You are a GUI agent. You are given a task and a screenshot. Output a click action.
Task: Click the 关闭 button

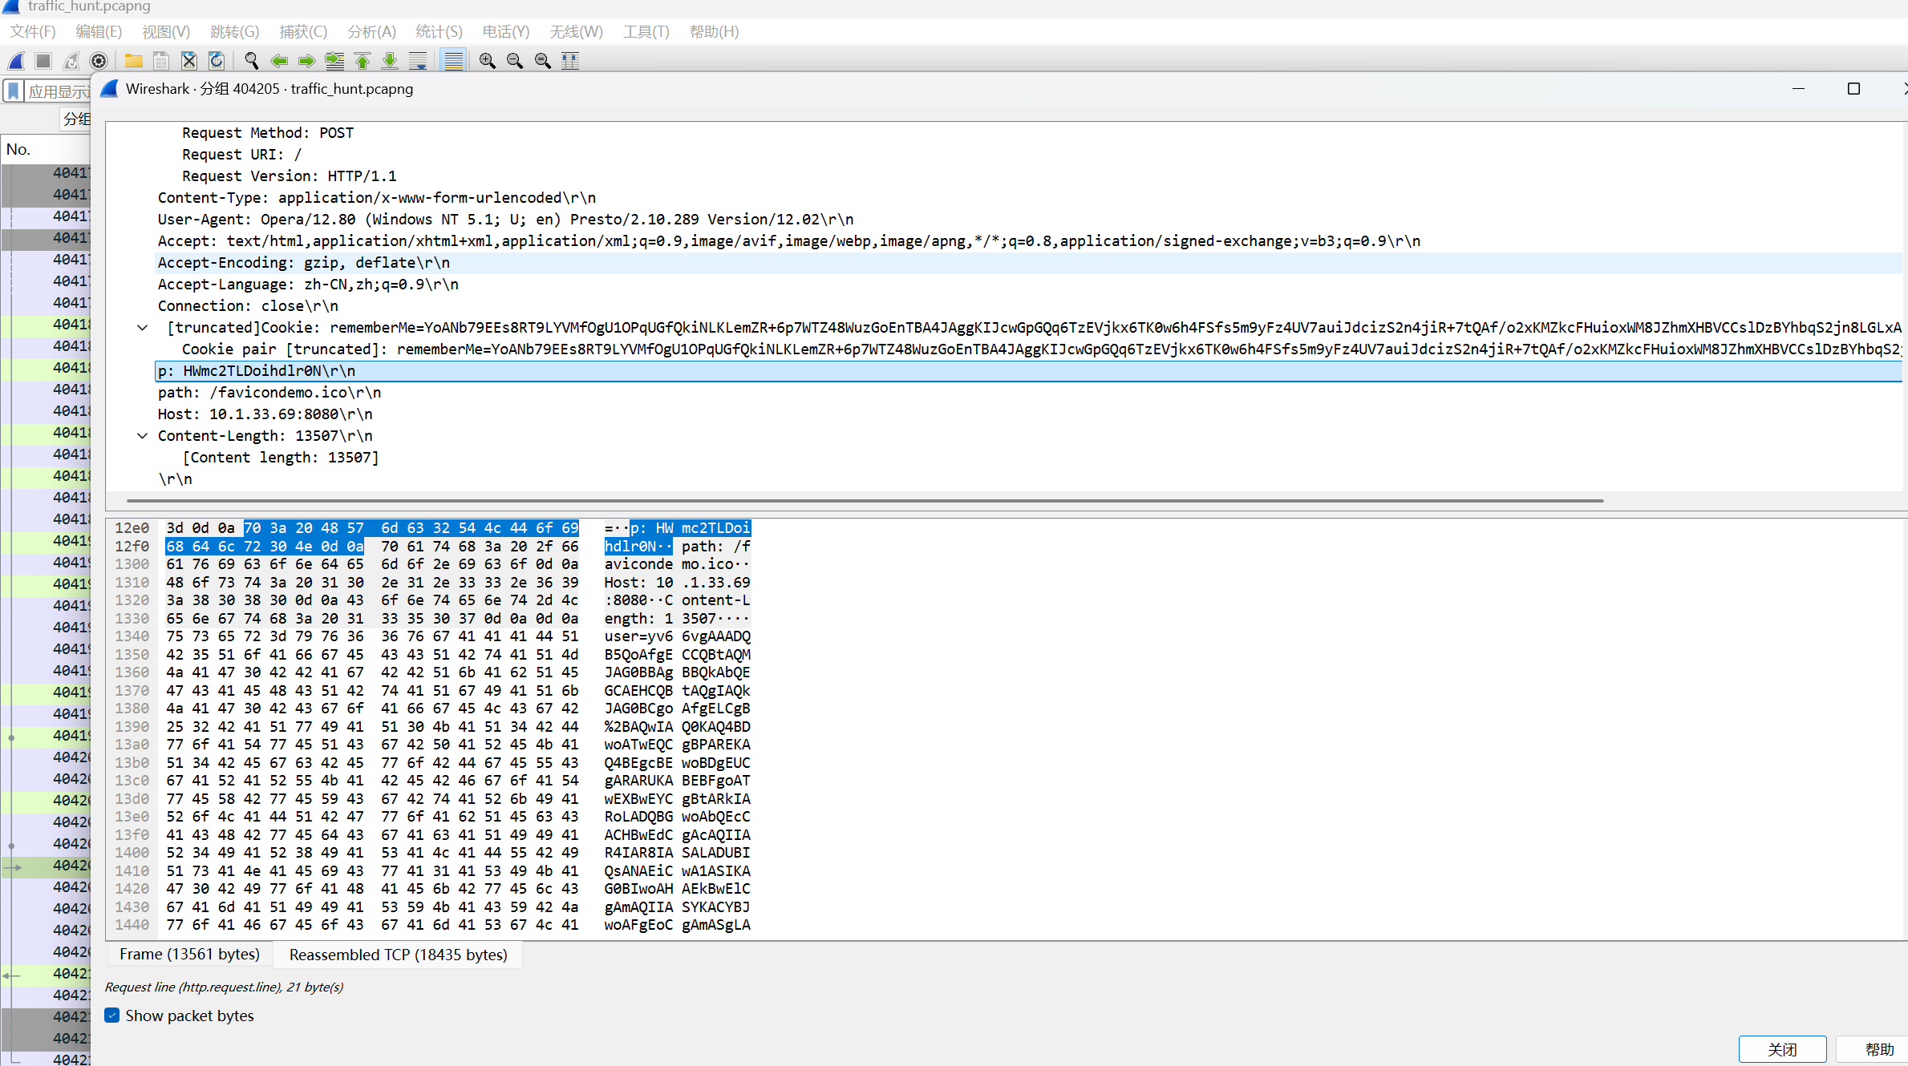(1782, 1049)
